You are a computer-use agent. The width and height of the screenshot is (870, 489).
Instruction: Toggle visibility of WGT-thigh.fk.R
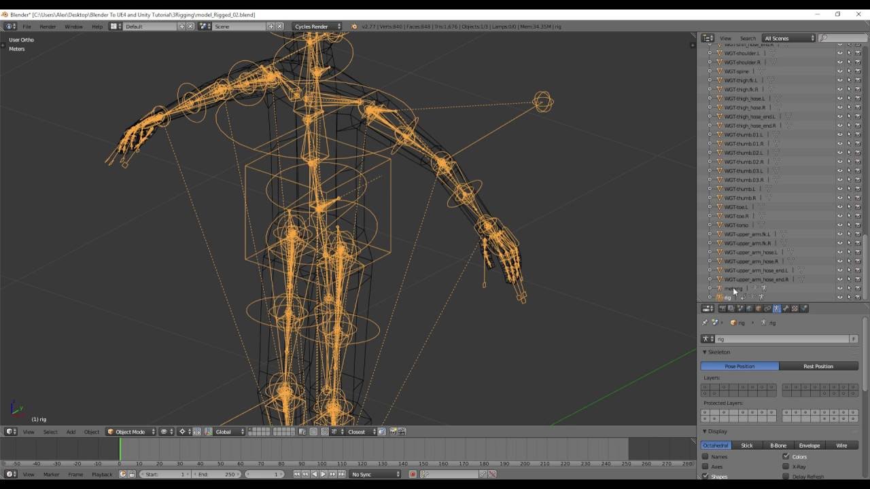pos(839,89)
